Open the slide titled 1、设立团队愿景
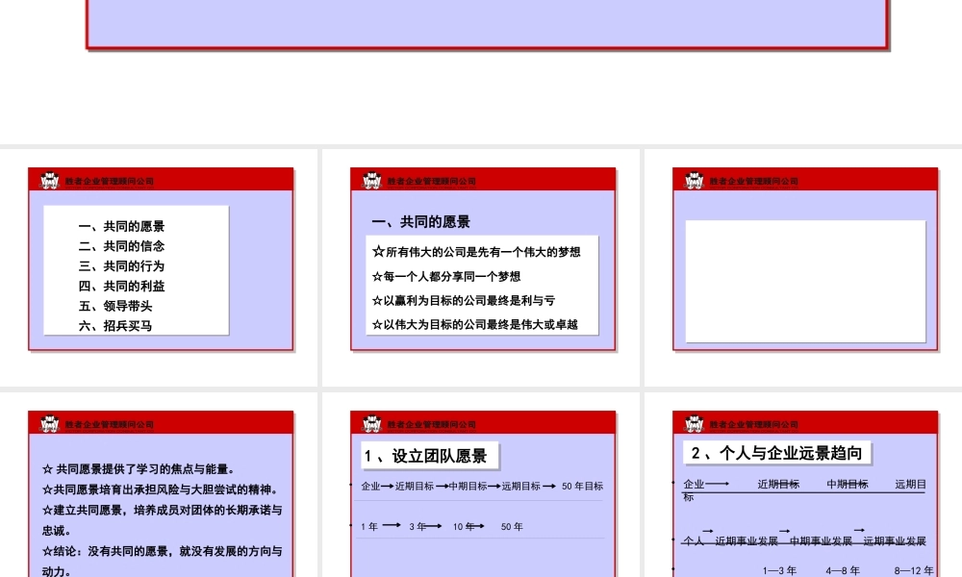962x577 pixels. pos(483,493)
